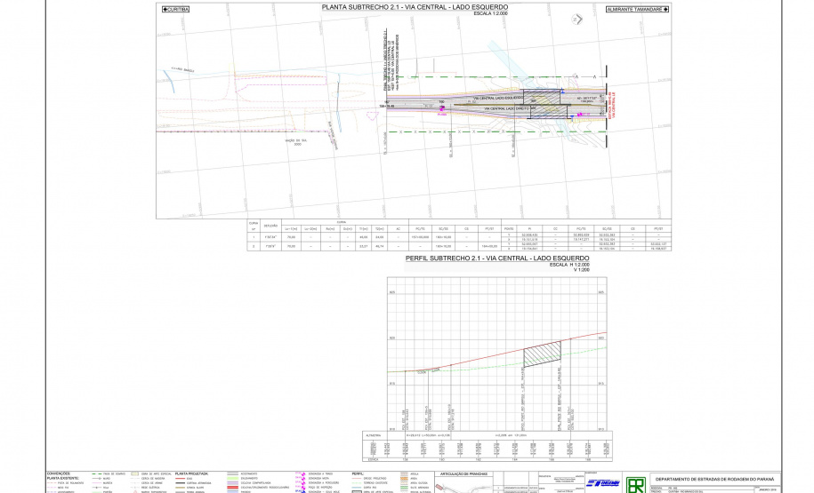Click the PERFIL legend heading
The image size is (814, 493).
(x=358, y=473)
